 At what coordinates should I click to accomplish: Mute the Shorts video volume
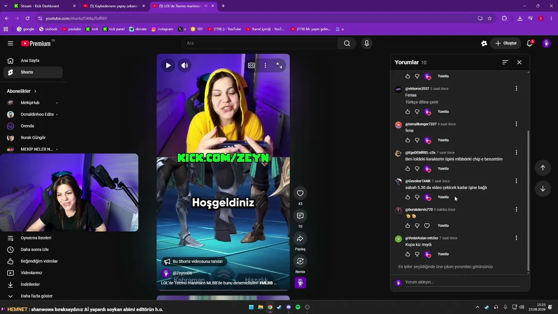coord(185,65)
